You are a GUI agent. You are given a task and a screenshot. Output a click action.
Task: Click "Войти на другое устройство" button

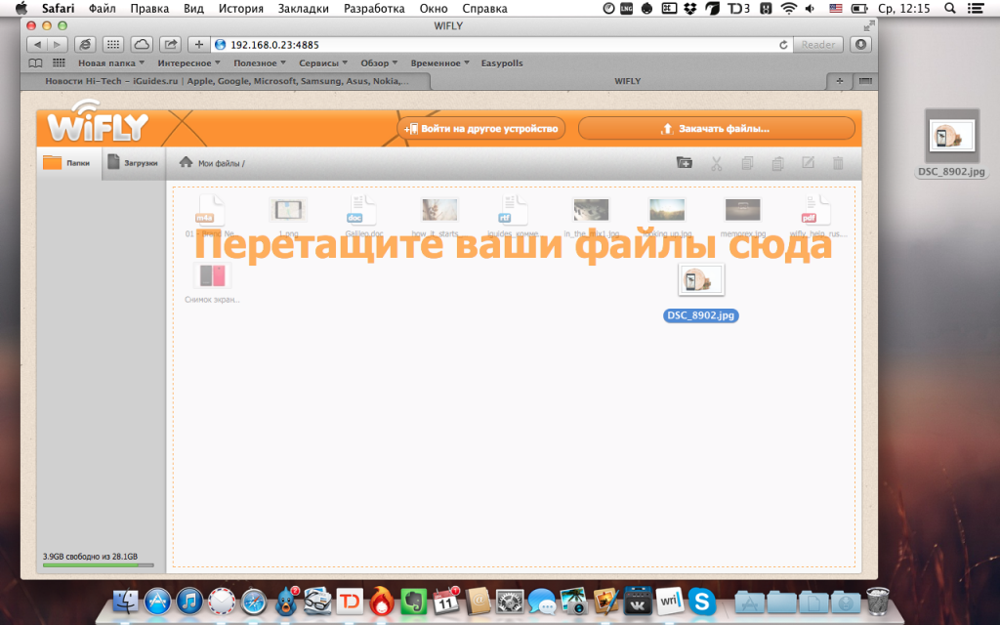(x=481, y=128)
